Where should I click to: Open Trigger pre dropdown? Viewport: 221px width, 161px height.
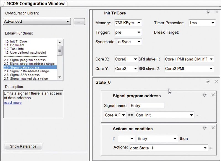pyautogui.click(x=128, y=32)
